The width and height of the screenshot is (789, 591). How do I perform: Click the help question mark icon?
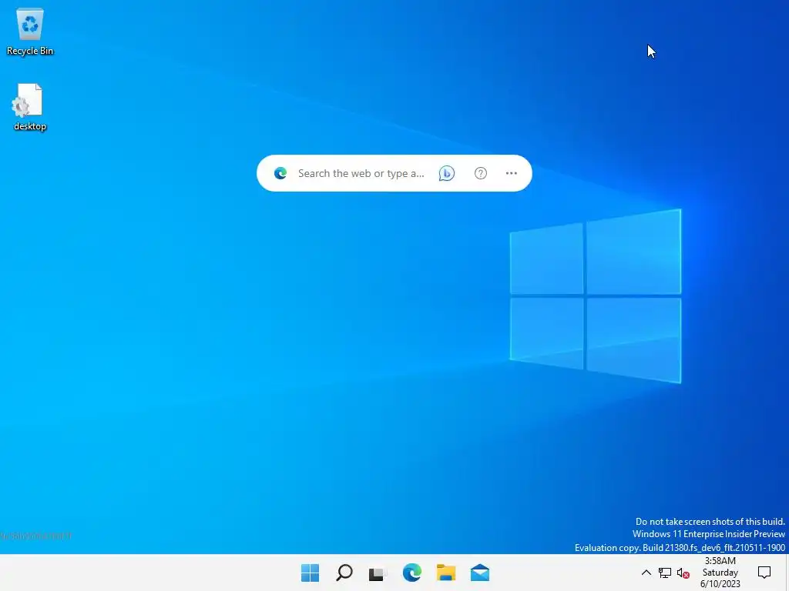481,173
